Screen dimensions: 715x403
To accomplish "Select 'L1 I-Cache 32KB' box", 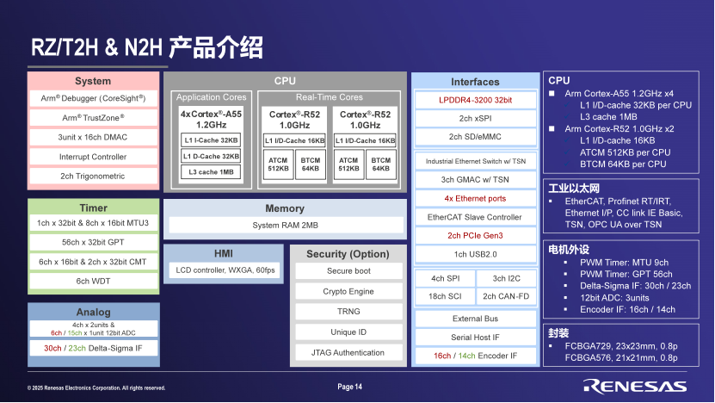I will tap(211, 140).
